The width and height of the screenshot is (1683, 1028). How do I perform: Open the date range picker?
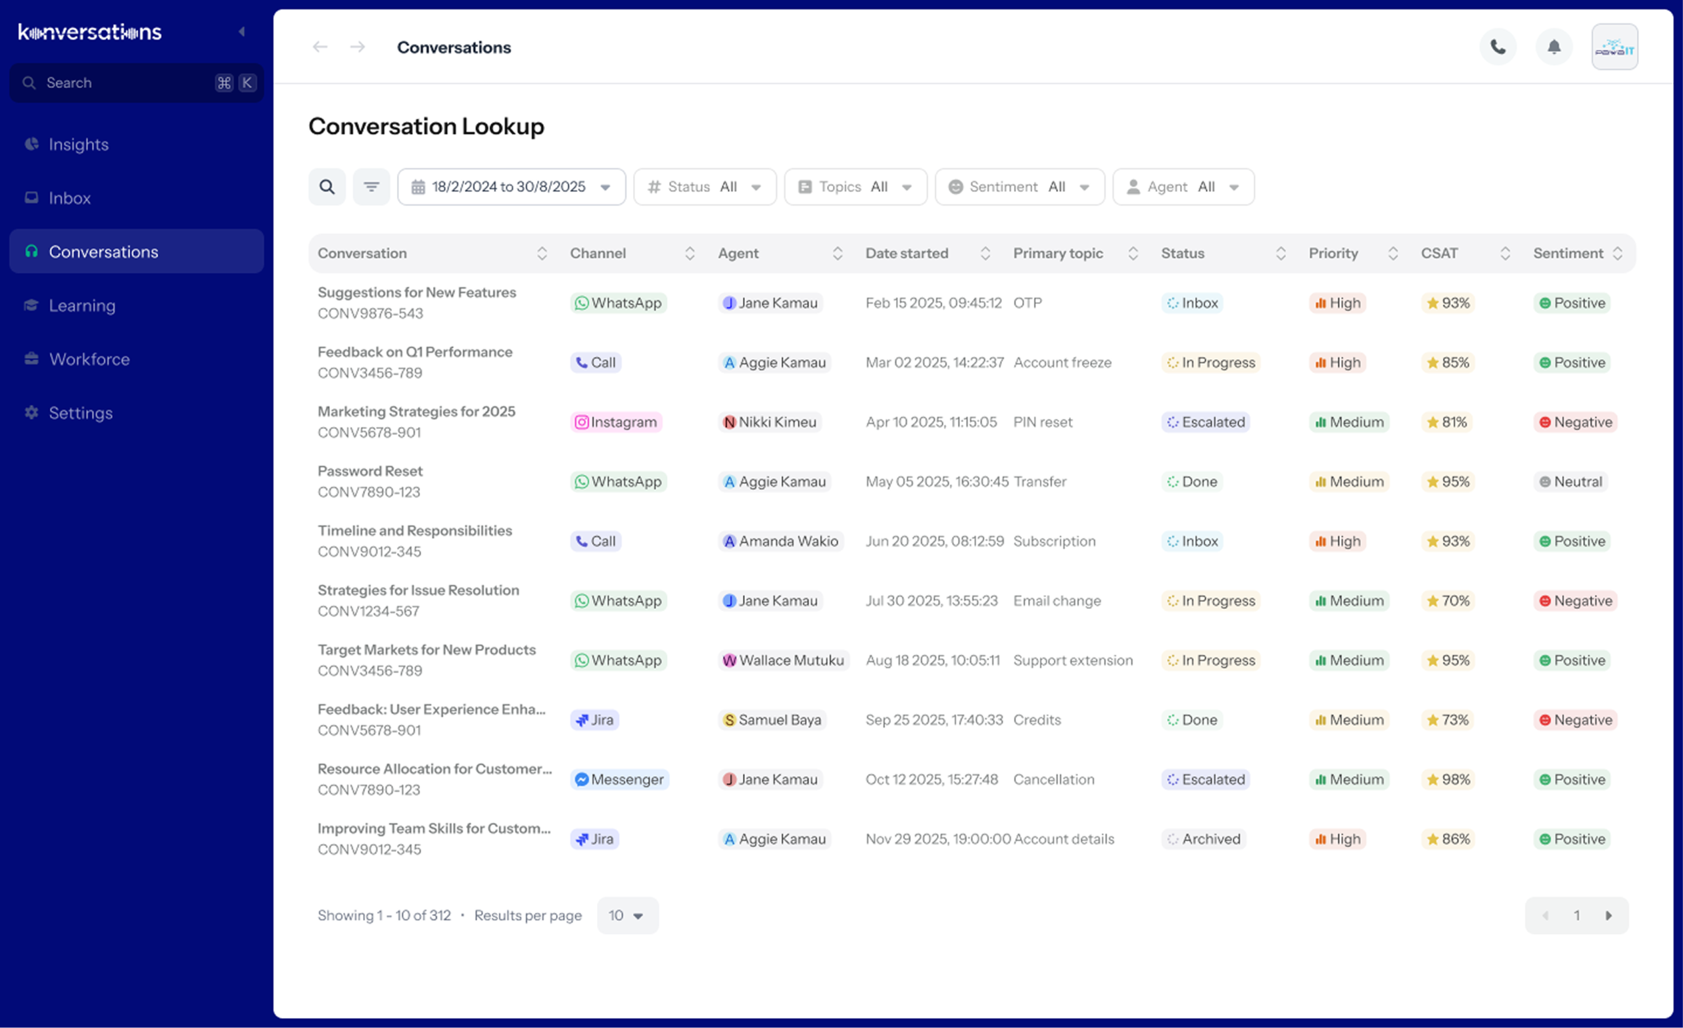[x=511, y=187]
